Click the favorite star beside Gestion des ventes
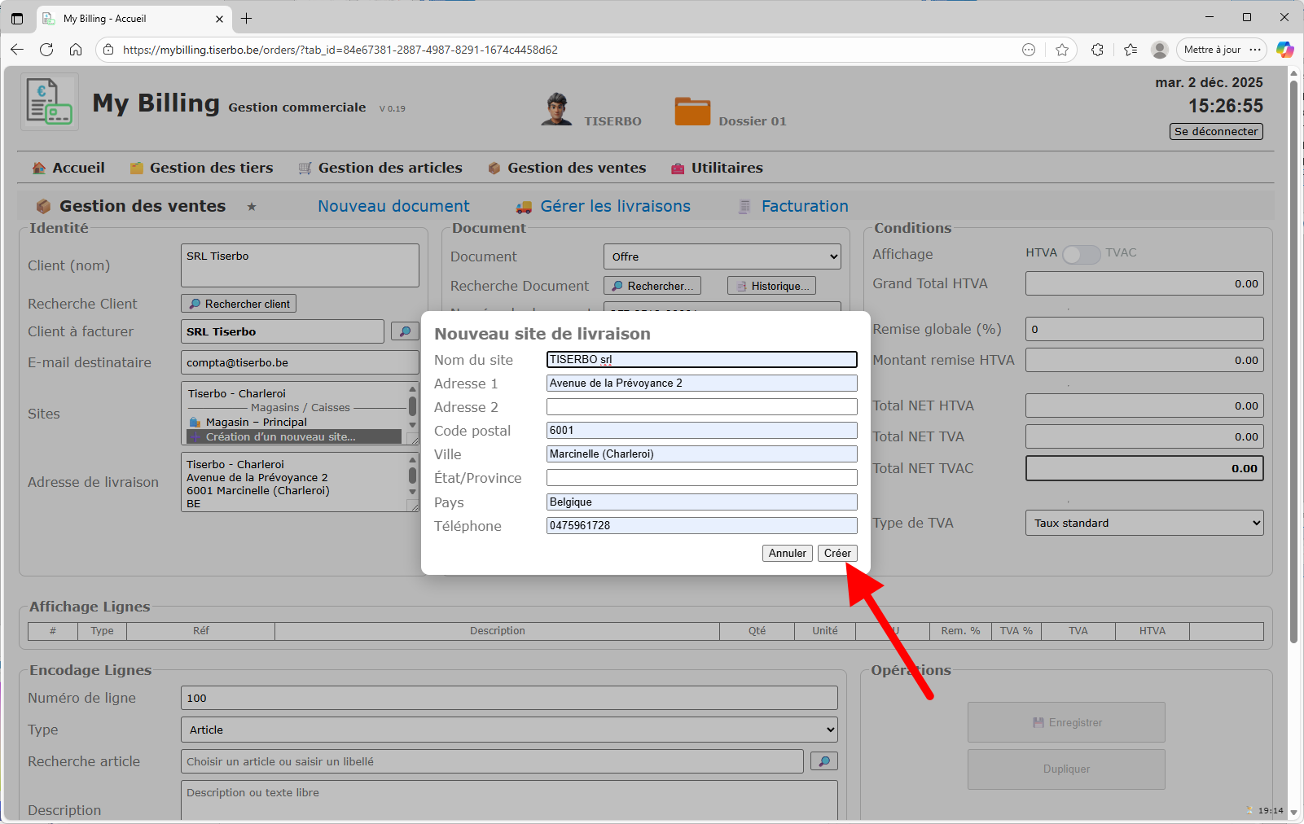The height and width of the screenshot is (824, 1304). (252, 207)
